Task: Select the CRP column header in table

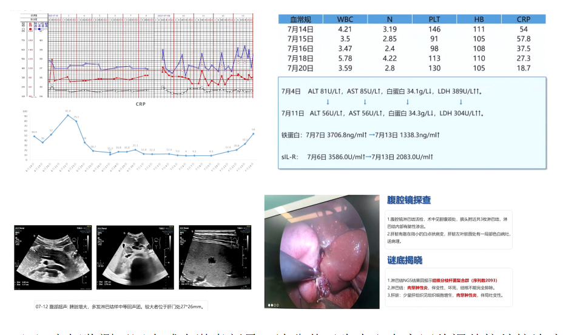Action: (524, 19)
